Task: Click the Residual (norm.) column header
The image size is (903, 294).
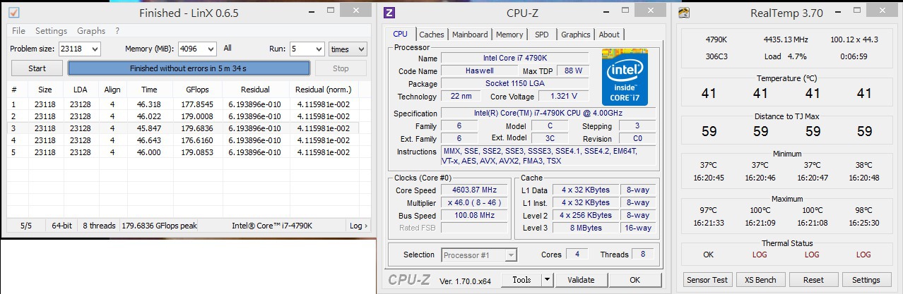Action: tap(323, 90)
